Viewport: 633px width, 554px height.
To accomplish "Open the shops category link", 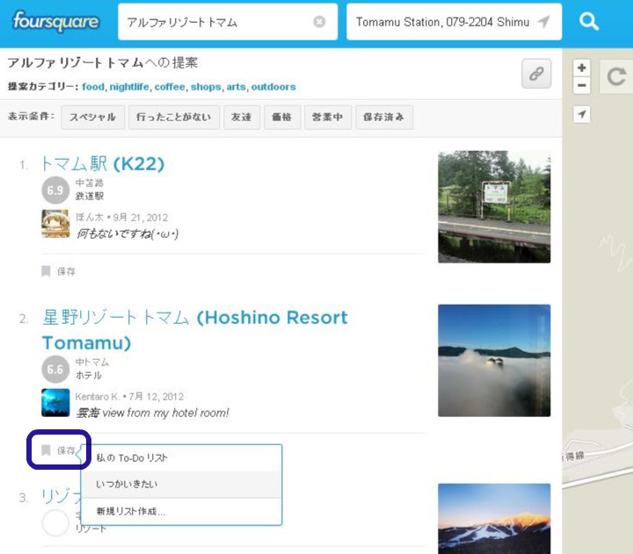I will pyautogui.click(x=206, y=87).
